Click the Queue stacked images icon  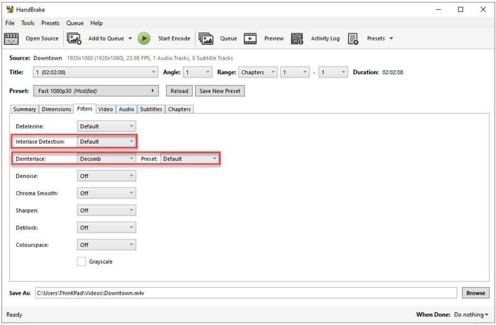206,38
